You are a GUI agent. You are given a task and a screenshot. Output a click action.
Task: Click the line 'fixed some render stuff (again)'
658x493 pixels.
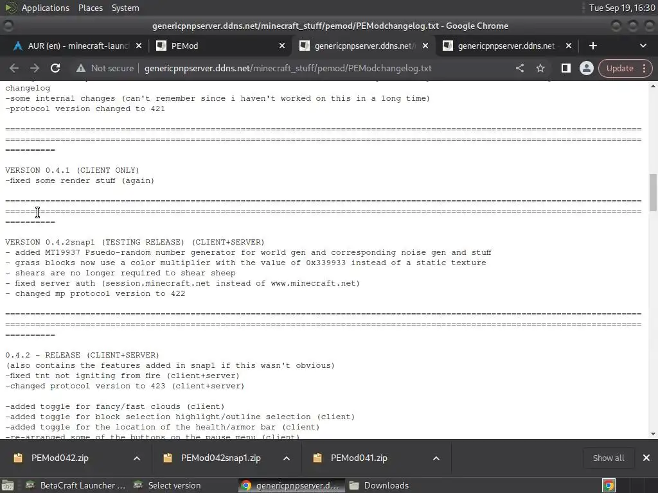pyautogui.click(x=80, y=180)
